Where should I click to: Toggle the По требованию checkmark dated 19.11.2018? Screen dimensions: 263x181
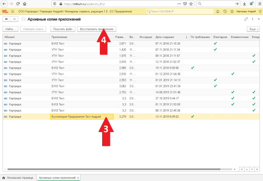pos(192,68)
